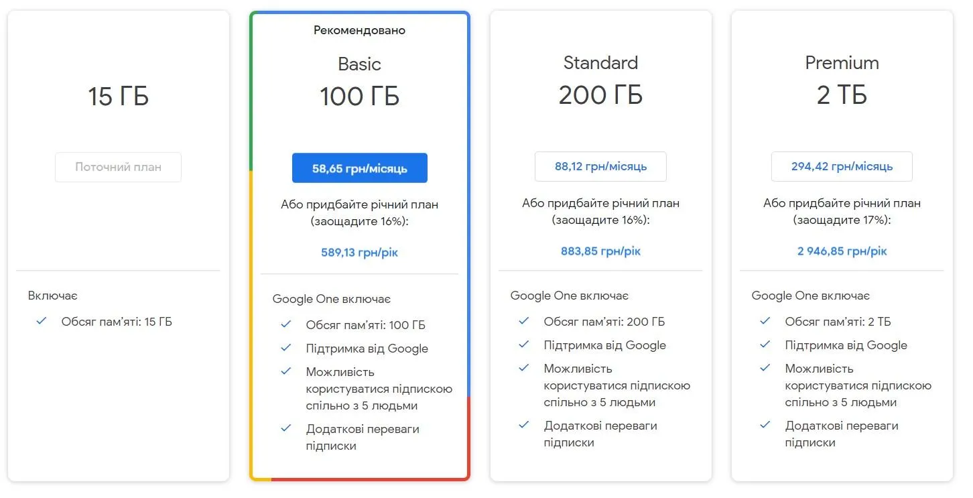
Task: Click the checkmark beside «Обсяг пам'яті: 100 ГБ»
Action: tap(285, 324)
